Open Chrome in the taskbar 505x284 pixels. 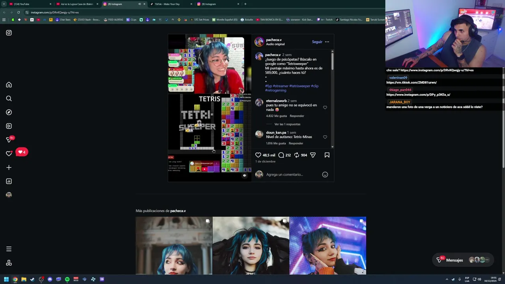(15, 279)
